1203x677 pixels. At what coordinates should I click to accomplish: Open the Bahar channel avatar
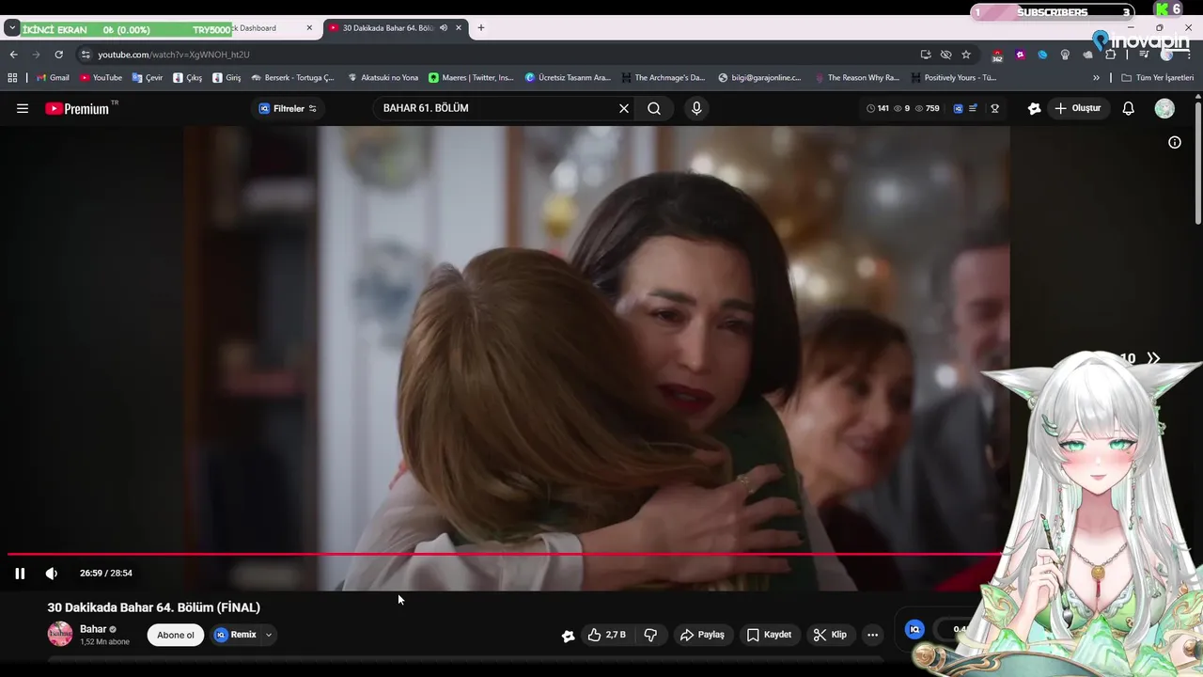tap(60, 634)
